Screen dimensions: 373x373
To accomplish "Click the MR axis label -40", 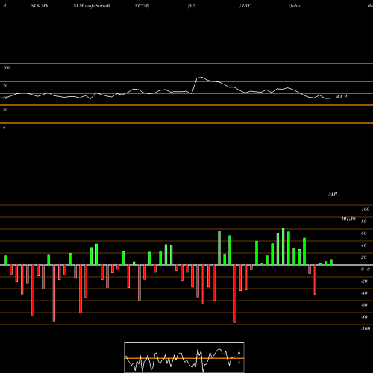I will coord(364,293).
